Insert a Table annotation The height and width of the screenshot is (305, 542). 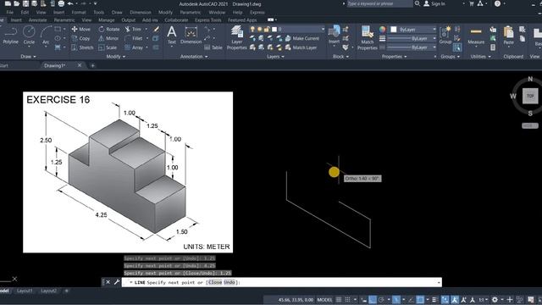213,47
